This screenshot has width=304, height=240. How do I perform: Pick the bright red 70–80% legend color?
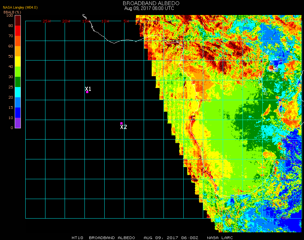(18, 30)
